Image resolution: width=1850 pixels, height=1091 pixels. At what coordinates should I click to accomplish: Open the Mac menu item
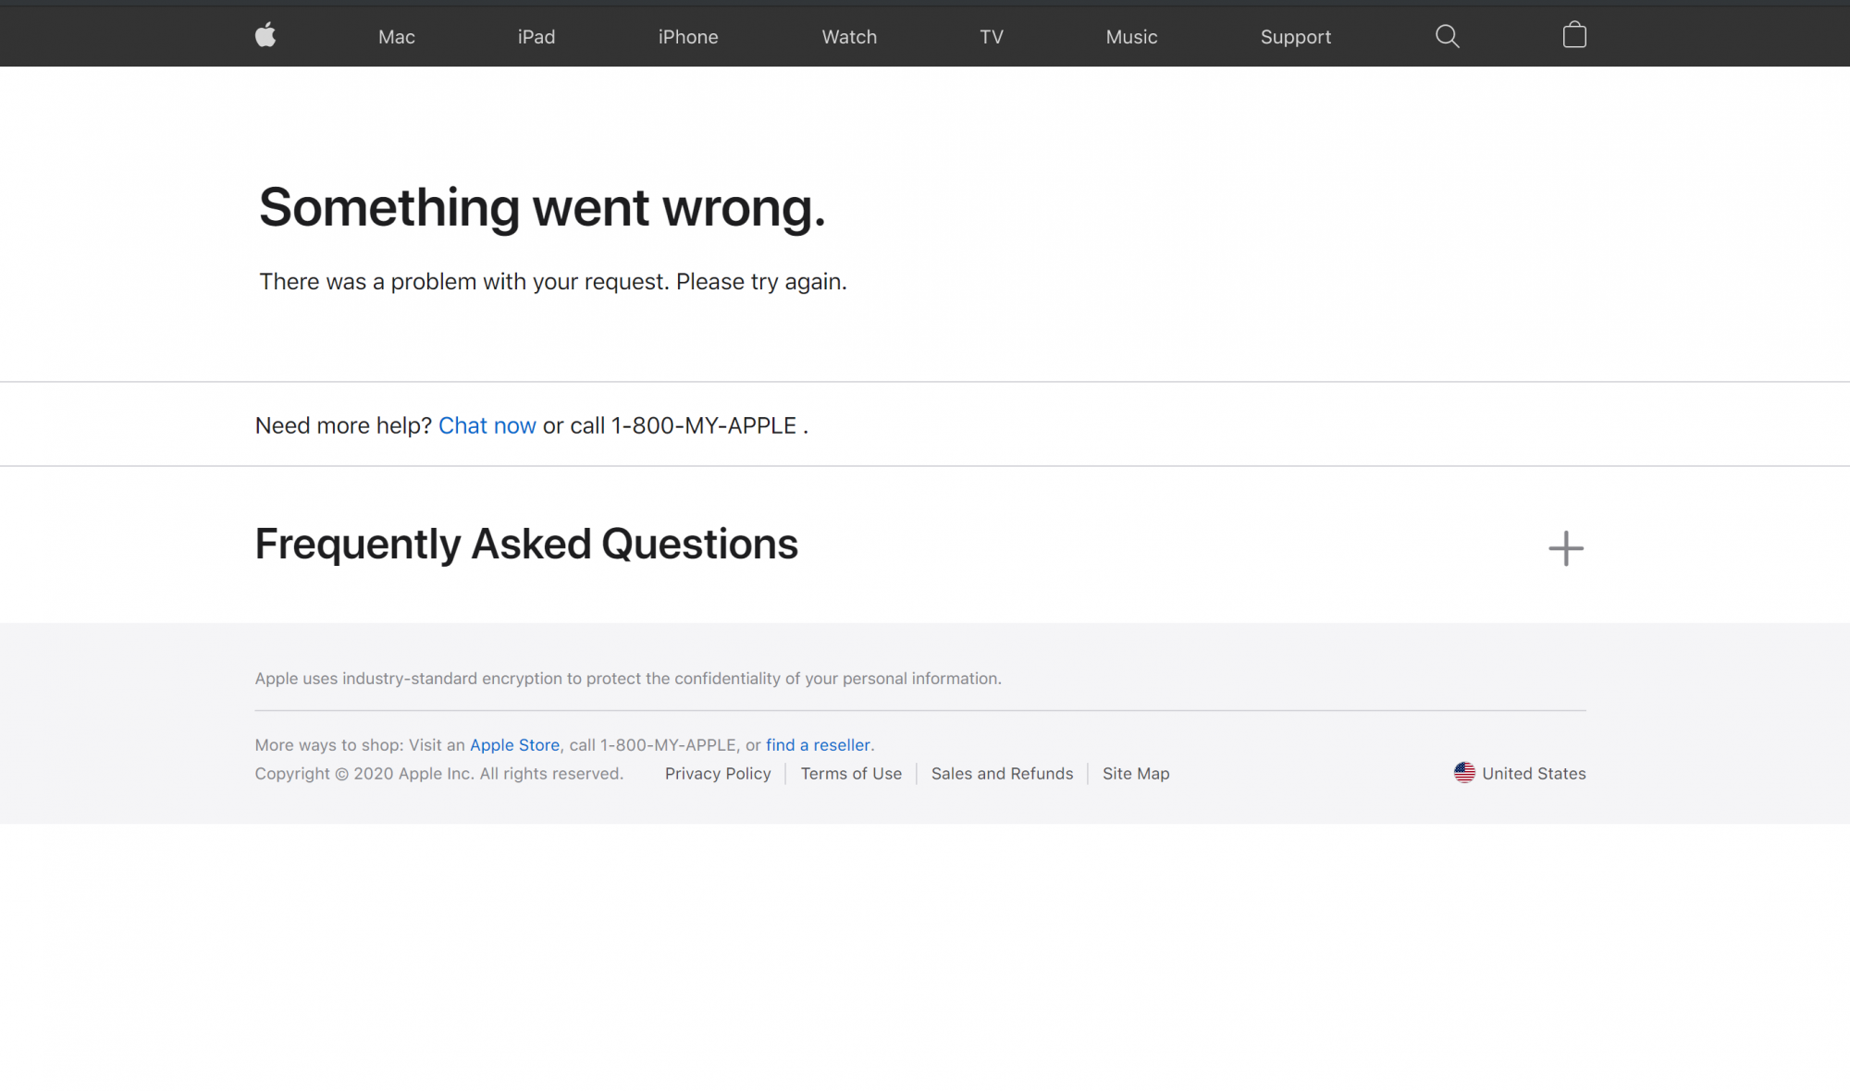click(x=396, y=37)
